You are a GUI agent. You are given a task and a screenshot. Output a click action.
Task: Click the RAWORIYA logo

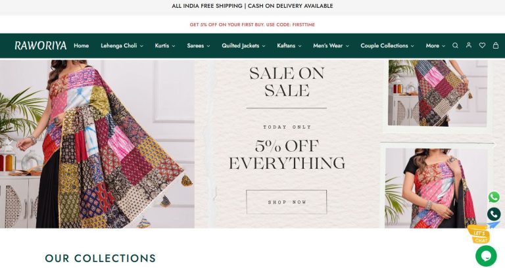tap(41, 46)
